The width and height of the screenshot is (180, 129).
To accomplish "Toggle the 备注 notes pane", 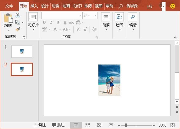I will pos(40,125).
